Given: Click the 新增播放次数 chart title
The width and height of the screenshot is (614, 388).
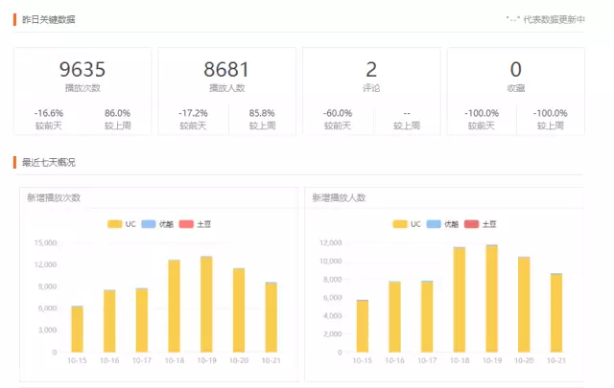Looking at the screenshot, I should pos(54,198).
